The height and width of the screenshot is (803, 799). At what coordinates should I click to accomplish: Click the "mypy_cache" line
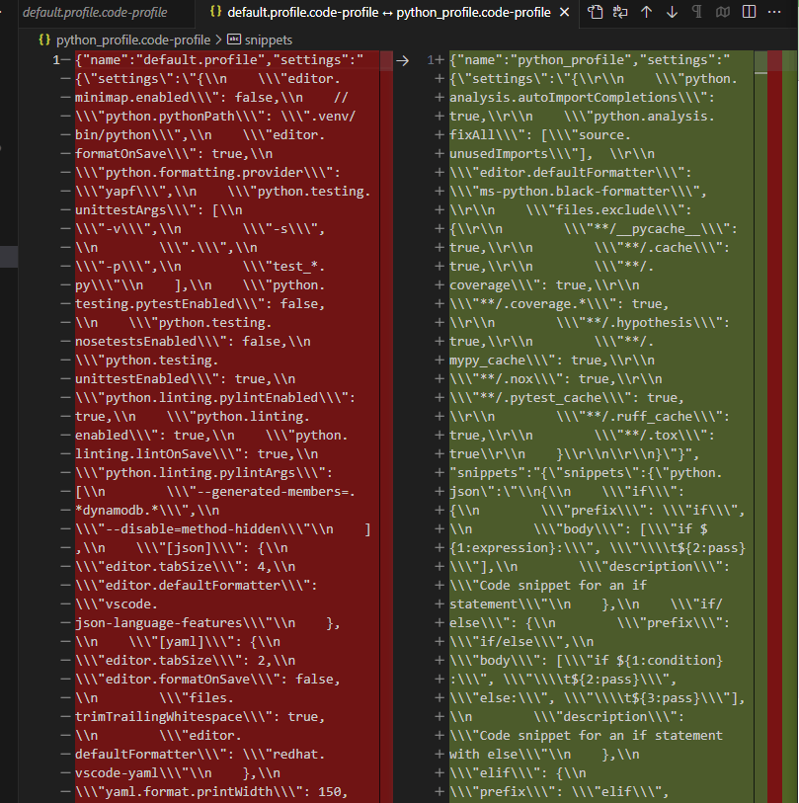[552, 361]
